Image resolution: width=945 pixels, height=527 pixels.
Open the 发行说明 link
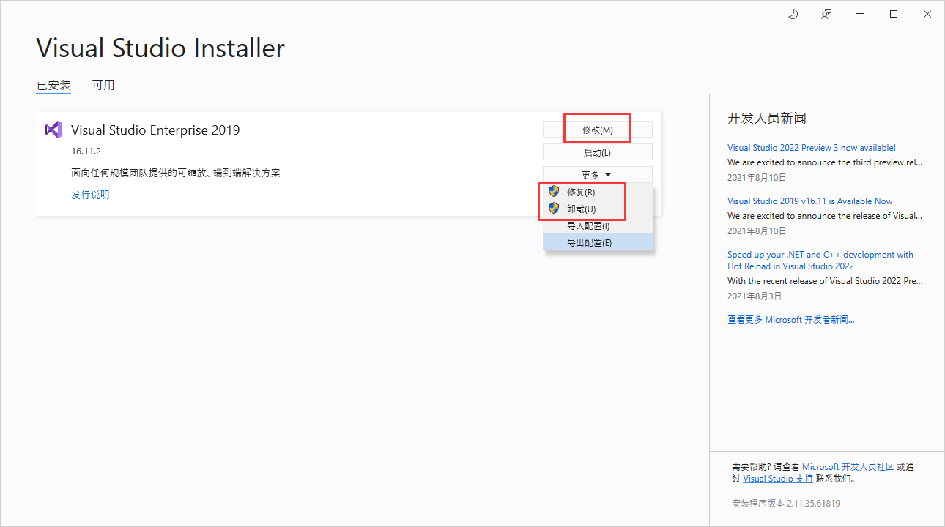pos(90,195)
